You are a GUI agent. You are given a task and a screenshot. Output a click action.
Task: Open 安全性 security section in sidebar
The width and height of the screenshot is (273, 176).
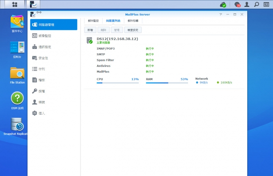[53, 58]
